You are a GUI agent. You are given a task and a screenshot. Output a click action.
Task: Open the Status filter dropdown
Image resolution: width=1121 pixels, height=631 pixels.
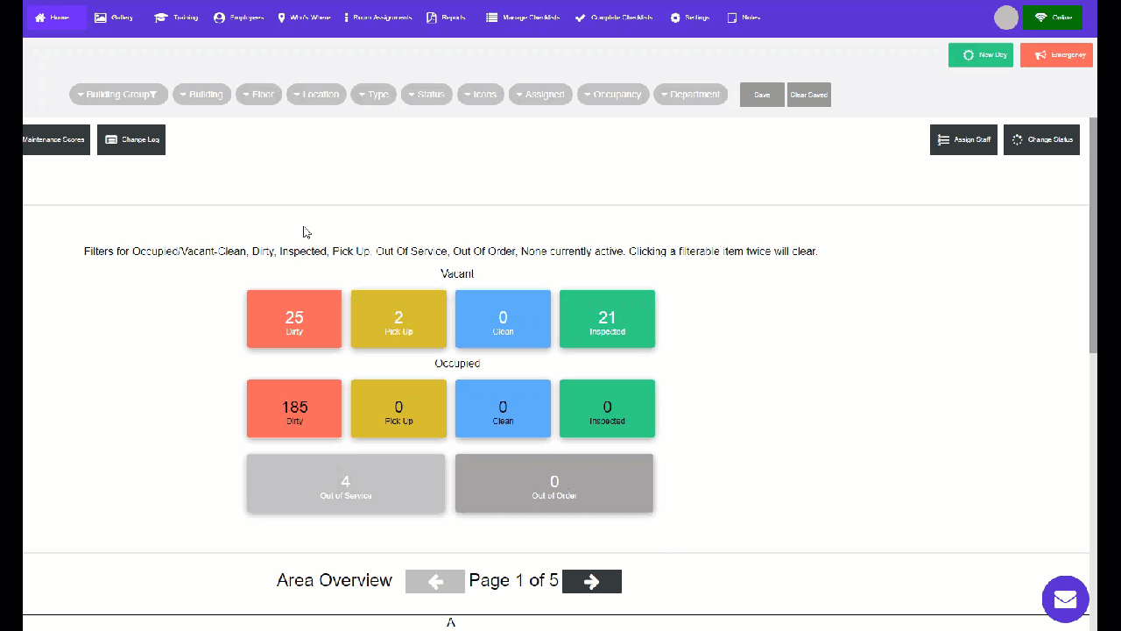coord(427,95)
